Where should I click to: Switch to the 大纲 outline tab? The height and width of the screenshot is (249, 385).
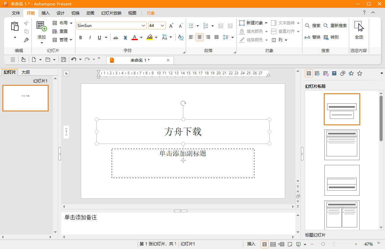point(25,72)
